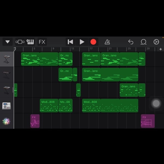Screen dimensions: 164x164
Task: Select the first Mod...808 drum region
Action: click(x=49, y=106)
